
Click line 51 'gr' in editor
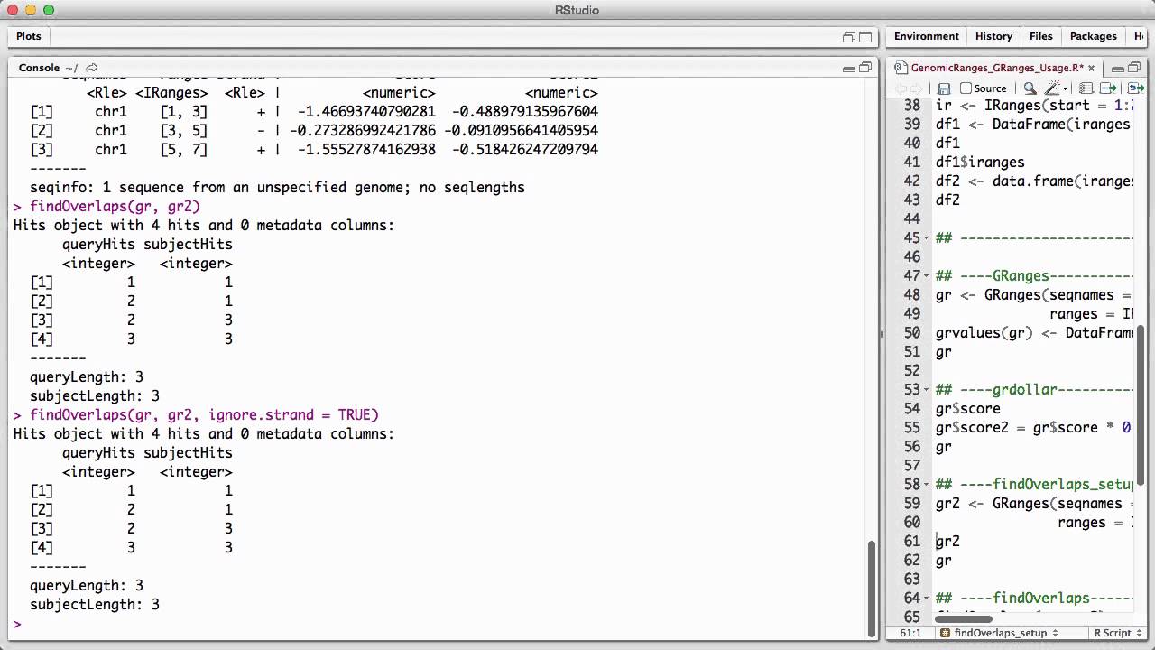[x=944, y=352]
